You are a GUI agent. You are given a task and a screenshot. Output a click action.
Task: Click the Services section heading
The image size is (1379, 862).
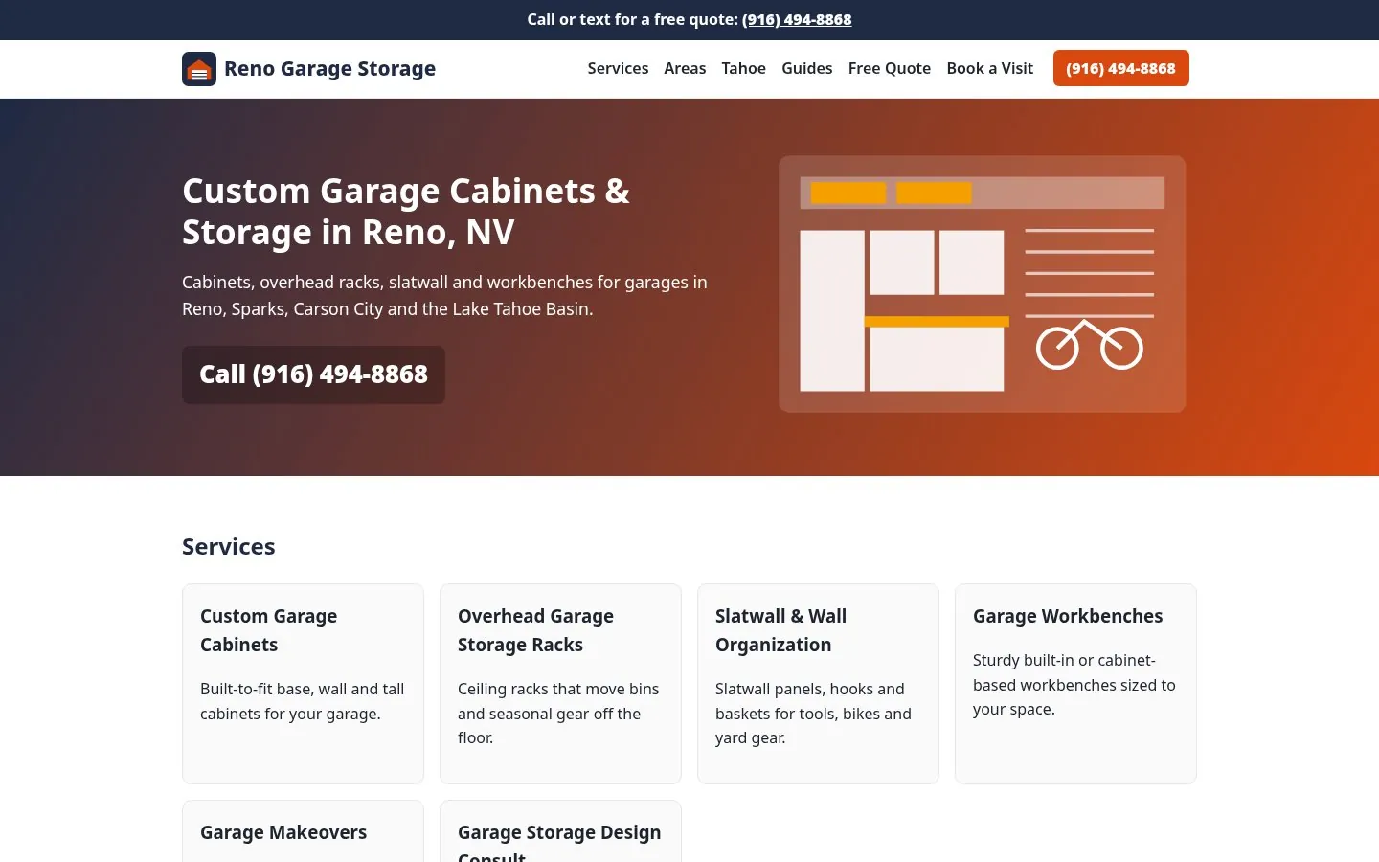(x=229, y=547)
